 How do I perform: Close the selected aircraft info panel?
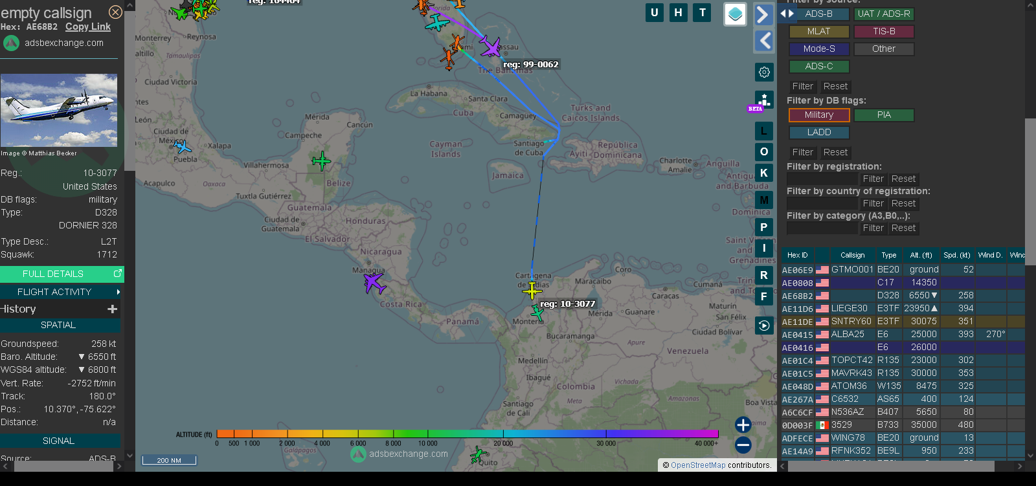(115, 12)
